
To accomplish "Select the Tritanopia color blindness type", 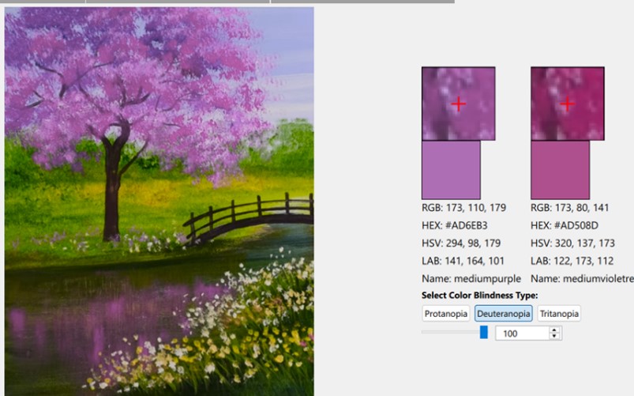I will [x=559, y=314].
